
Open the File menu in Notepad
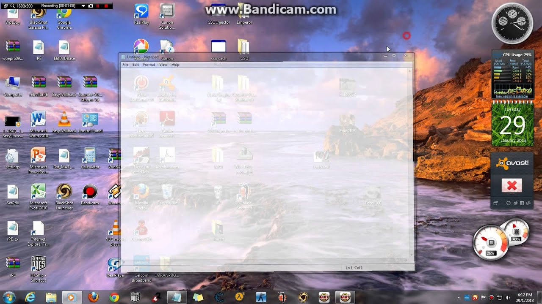point(125,65)
